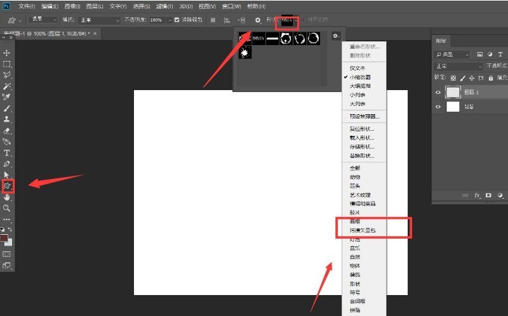Toggle the 消除锯齿 anti-alias checkbox
This screenshot has height=316, width=508.
pos(177,20)
